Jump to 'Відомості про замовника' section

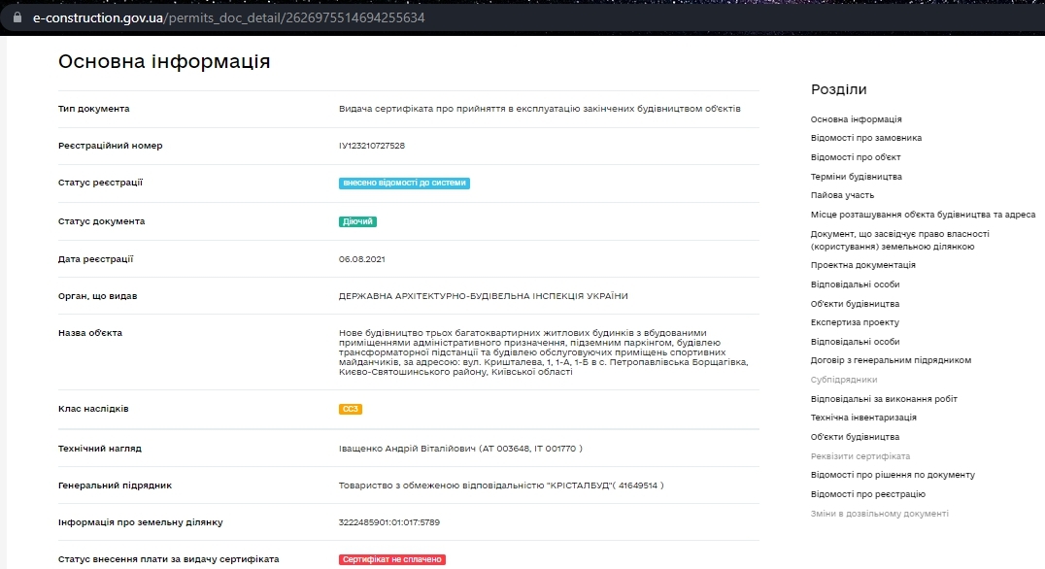865,138
